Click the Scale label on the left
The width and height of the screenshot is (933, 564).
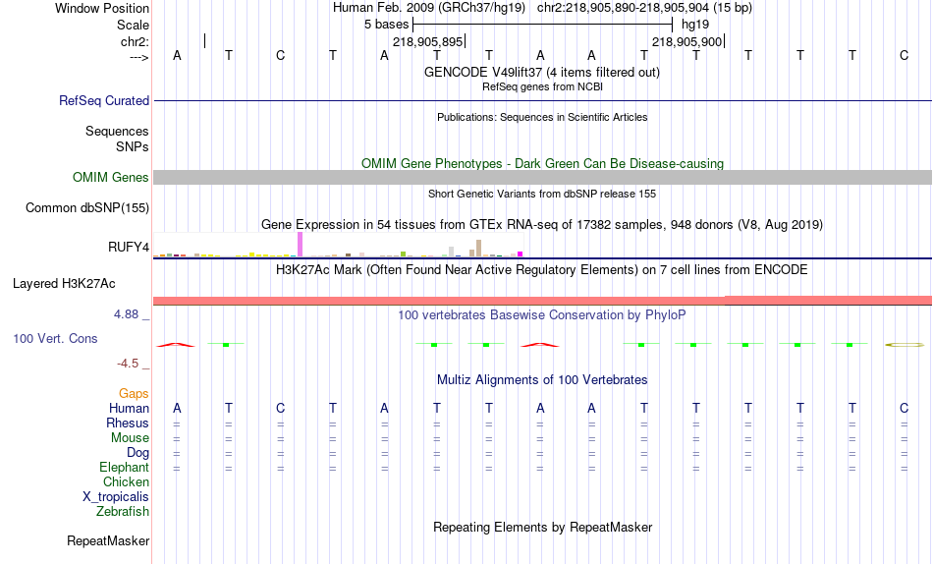(133, 25)
